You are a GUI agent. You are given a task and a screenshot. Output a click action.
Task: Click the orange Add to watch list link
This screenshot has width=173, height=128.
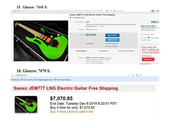(x=81, y=111)
